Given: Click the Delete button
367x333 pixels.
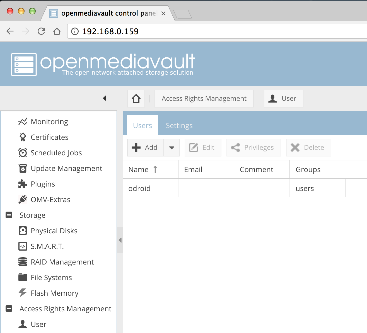Looking at the screenshot, I should [x=309, y=148].
